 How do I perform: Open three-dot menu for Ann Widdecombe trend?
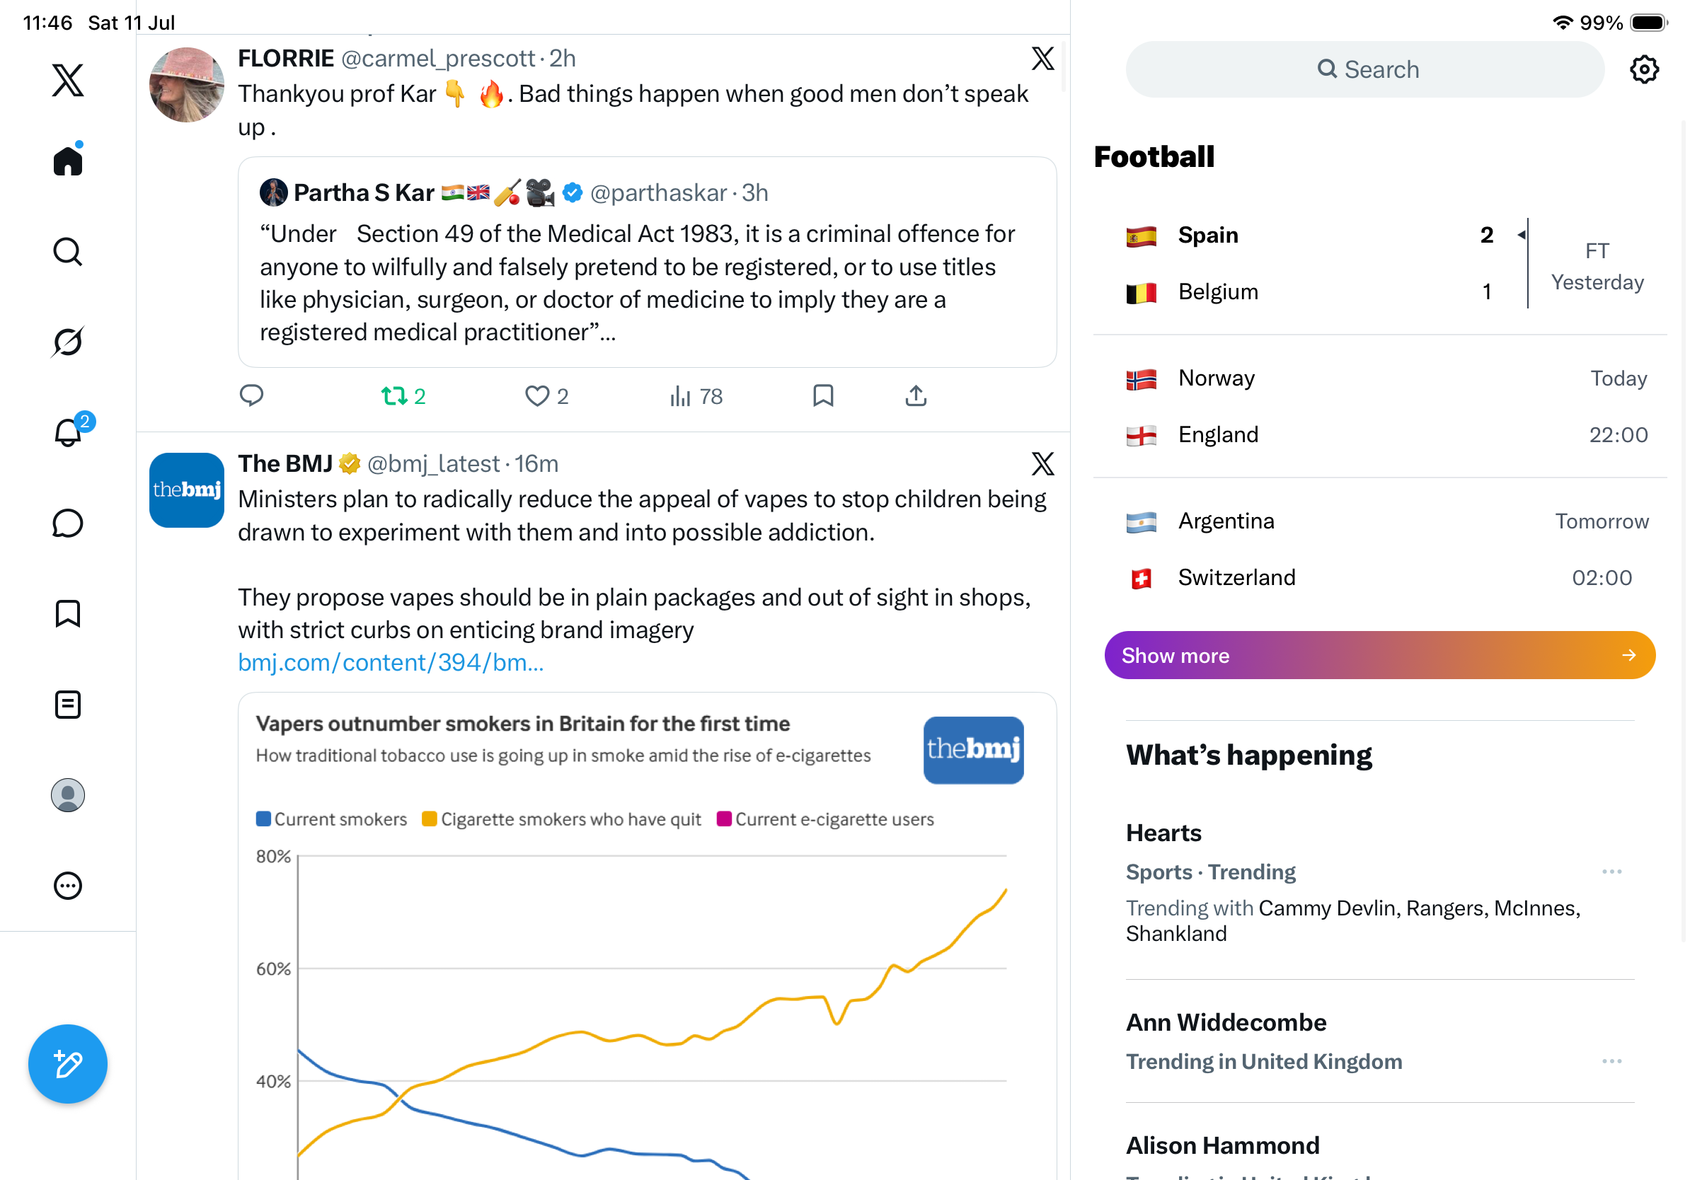tap(1611, 1061)
